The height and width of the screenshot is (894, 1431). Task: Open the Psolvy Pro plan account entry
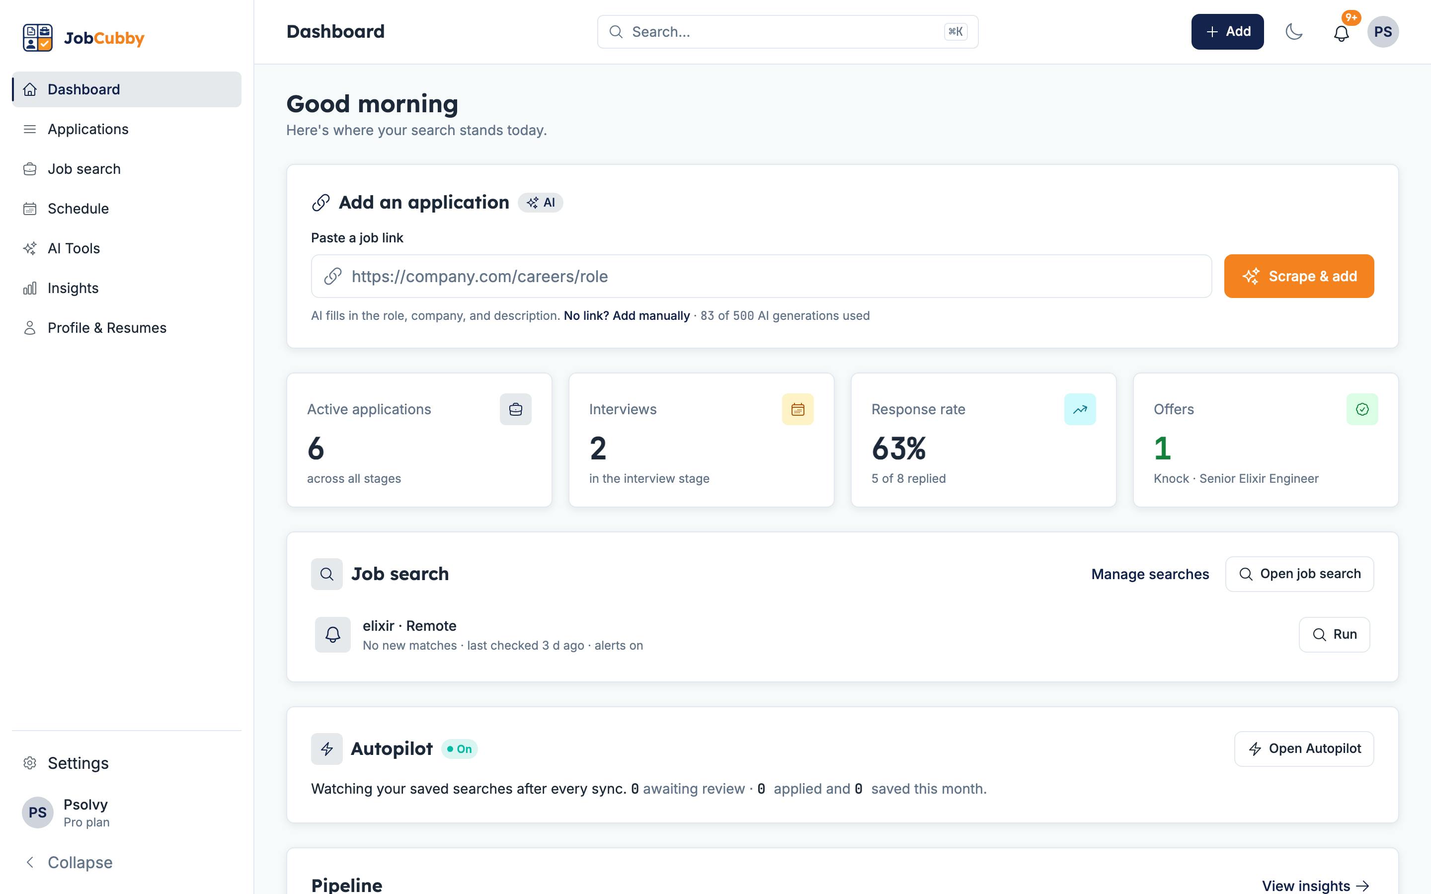[x=127, y=813]
